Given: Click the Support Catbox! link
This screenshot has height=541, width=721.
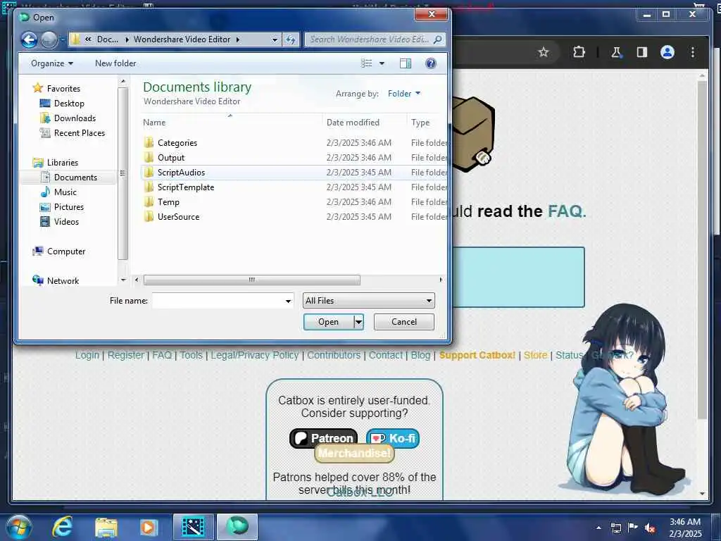Looking at the screenshot, I should (x=477, y=355).
